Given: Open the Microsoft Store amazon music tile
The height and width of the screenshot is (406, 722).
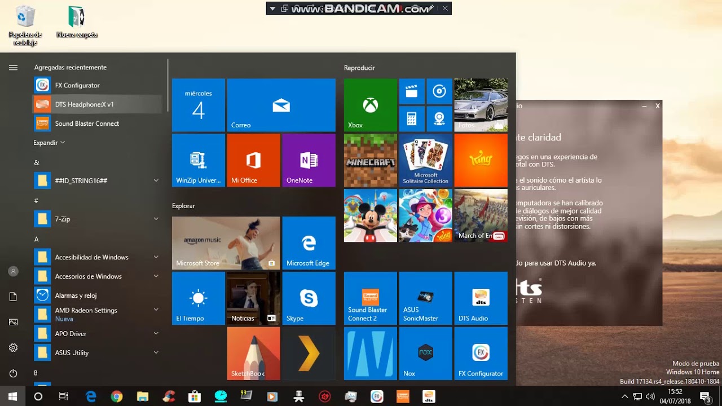Looking at the screenshot, I should pyautogui.click(x=226, y=243).
